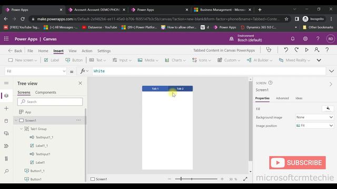Viewport: 337px width, 189px height.
Task: Switch to the Advanced properties tab
Action: pyautogui.click(x=282, y=98)
